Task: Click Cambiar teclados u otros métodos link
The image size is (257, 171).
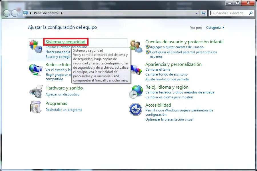Action: tap(180, 92)
